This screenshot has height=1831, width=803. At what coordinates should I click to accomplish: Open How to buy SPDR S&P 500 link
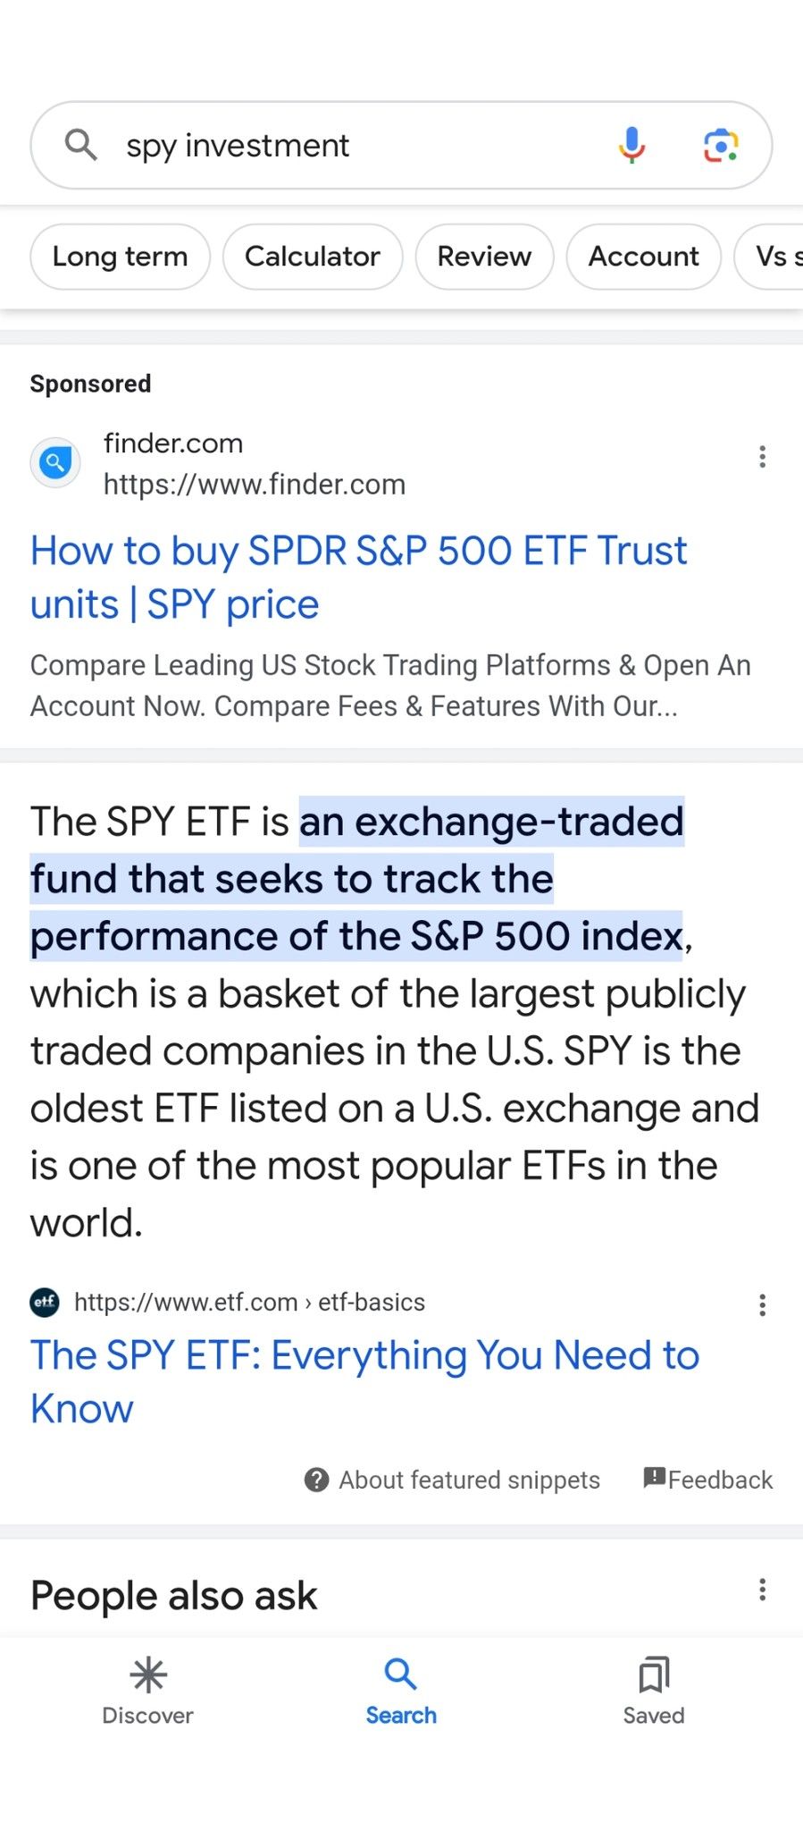click(359, 578)
